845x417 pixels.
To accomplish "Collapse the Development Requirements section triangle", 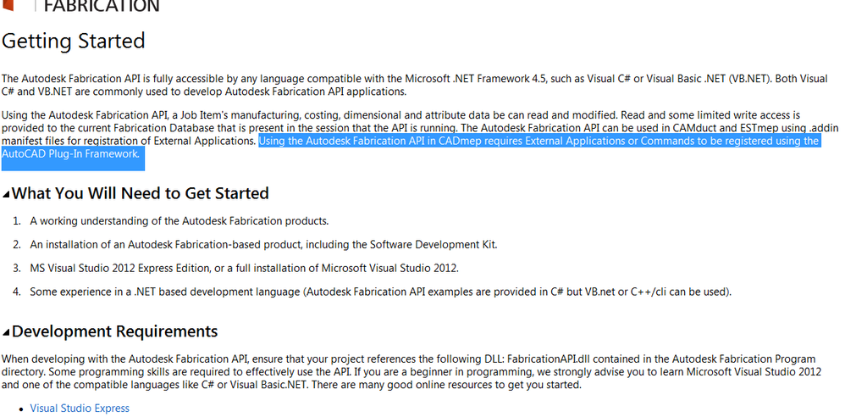I will coord(6,332).
